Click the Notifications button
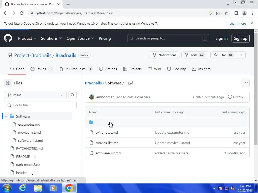 [x=164, y=55]
